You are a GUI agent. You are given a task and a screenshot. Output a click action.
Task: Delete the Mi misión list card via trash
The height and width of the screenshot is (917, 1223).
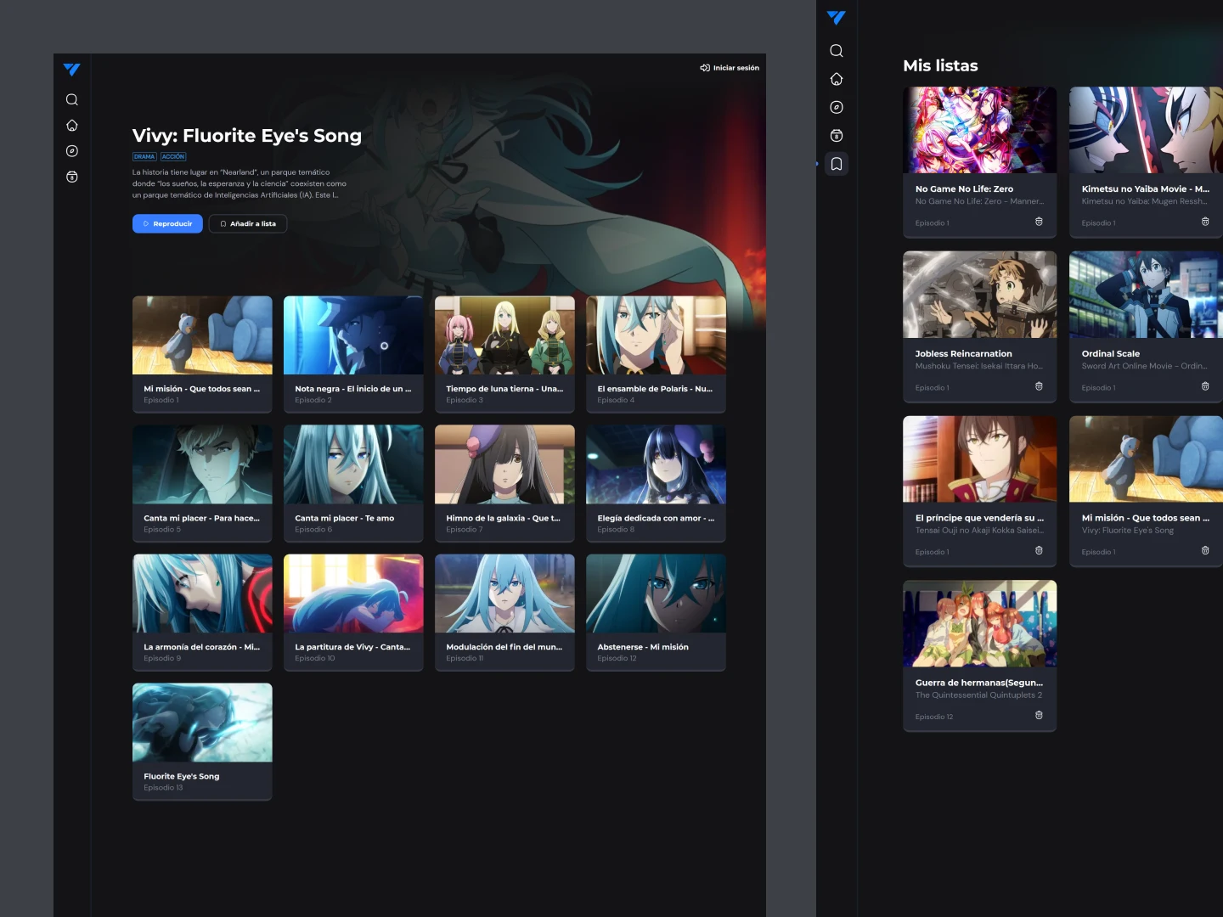click(1205, 550)
